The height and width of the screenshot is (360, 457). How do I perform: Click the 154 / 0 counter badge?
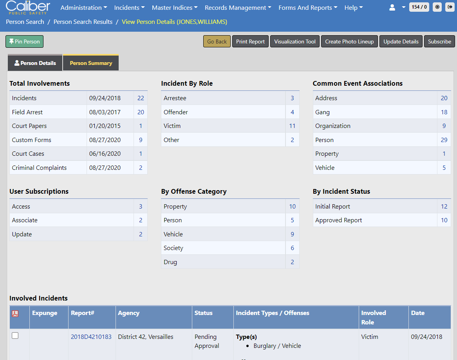point(419,7)
